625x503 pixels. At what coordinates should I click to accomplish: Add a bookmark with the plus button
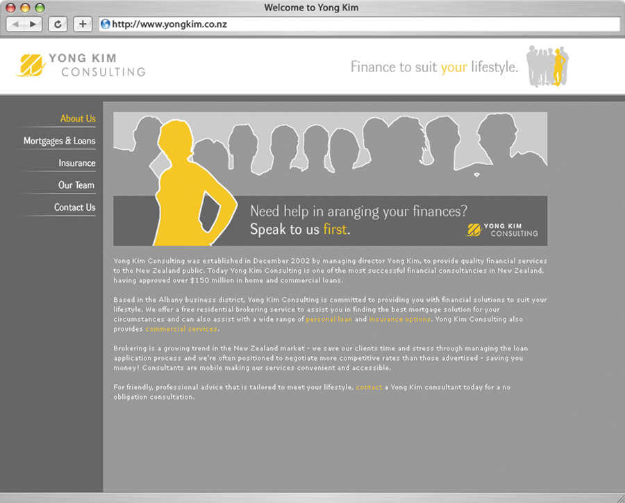[x=83, y=24]
